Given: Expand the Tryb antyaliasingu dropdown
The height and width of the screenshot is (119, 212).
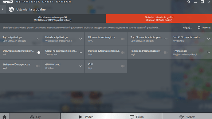Looking at the screenshot, I should pos(38,39).
